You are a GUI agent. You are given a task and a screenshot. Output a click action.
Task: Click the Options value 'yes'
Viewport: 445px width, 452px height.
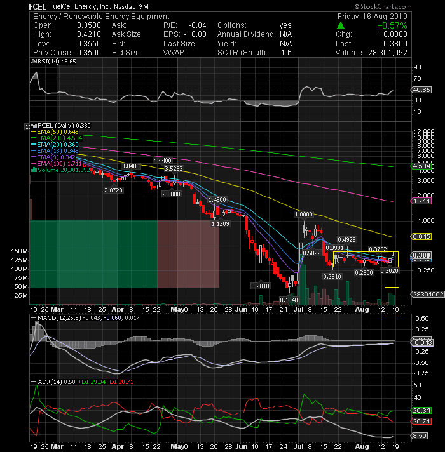click(x=285, y=25)
